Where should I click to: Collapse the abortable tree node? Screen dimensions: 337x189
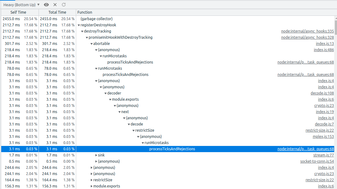(x=92, y=44)
